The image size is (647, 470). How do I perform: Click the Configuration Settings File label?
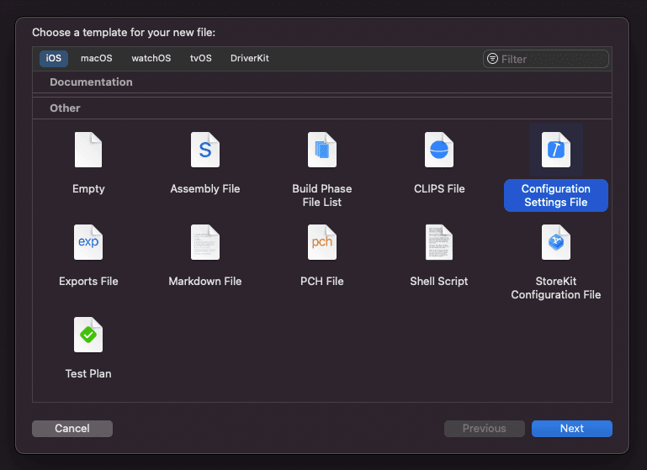(x=556, y=195)
